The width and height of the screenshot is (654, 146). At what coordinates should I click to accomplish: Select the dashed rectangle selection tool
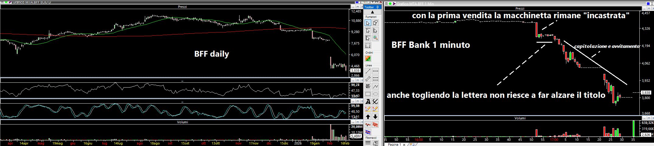[368, 46]
